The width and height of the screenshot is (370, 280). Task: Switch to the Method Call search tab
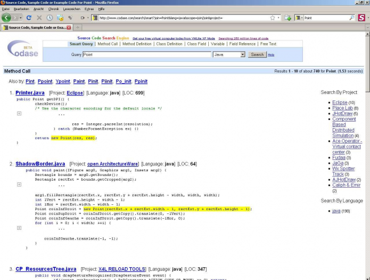click(x=108, y=44)
